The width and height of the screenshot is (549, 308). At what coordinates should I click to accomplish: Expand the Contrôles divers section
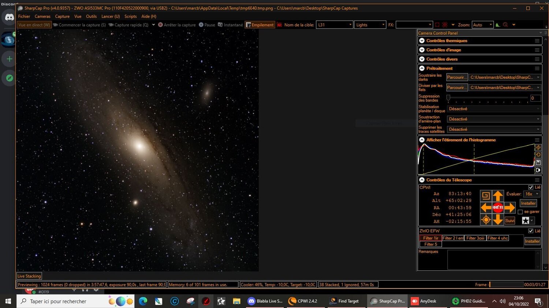click(422, 59)
